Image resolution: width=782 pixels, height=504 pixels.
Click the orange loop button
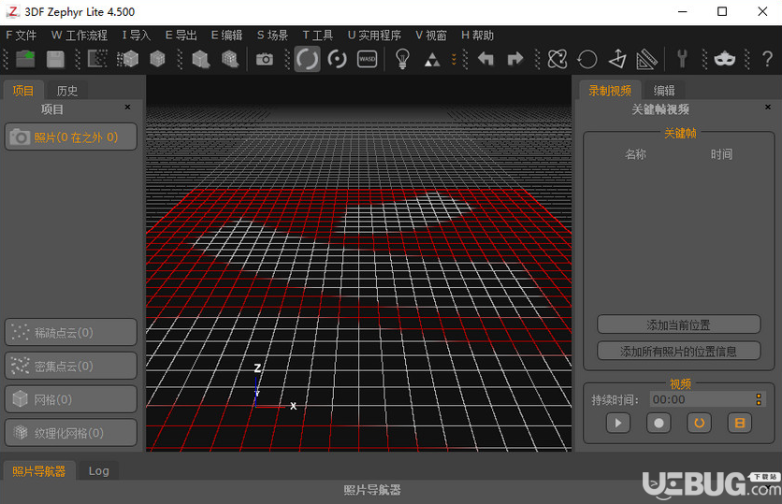point(699,423)
